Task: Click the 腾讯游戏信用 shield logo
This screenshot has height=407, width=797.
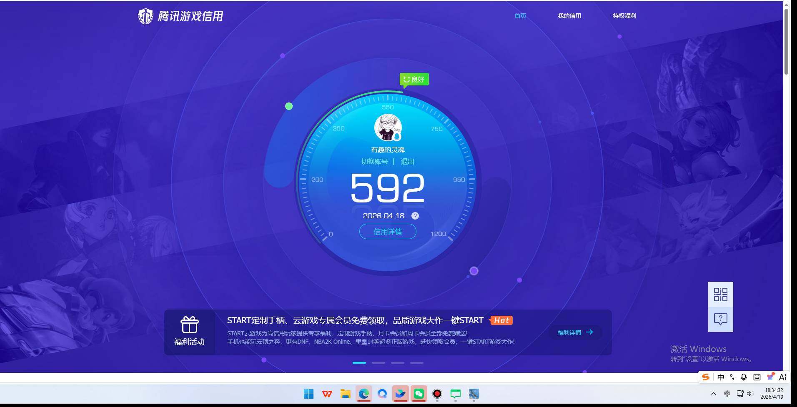Action: [x=145, y=15]
